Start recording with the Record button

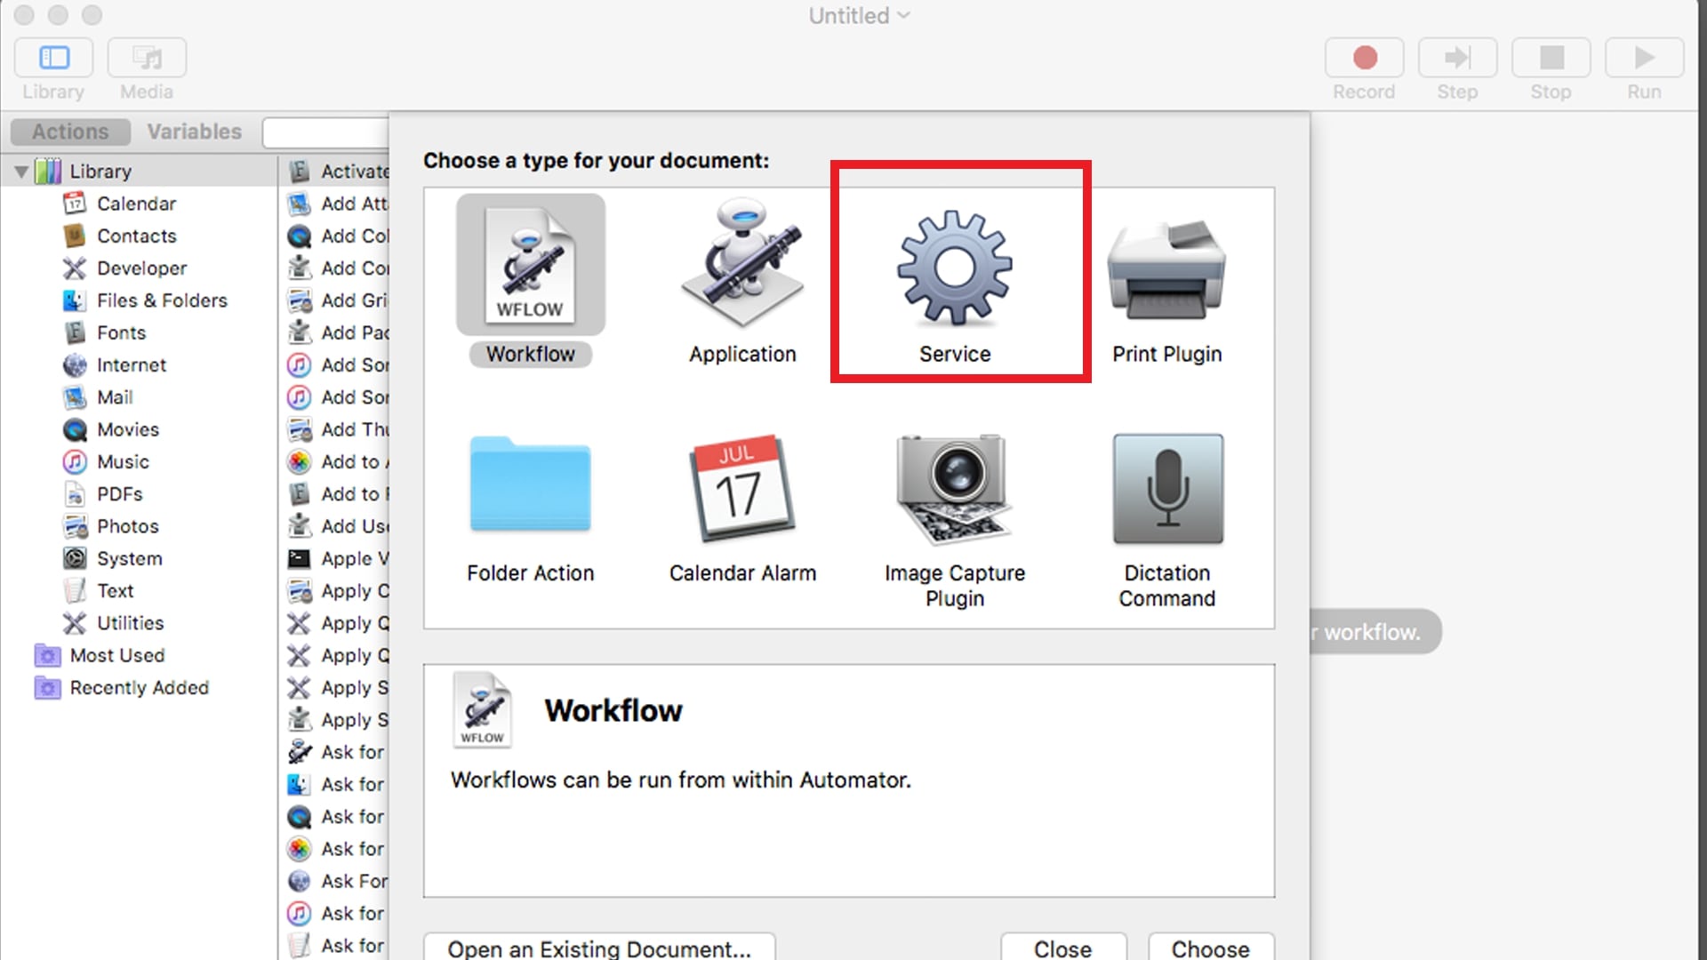pos(1365,58)
